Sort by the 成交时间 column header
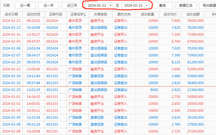The height and width of the screenshot is (135, 216). [33, 14]
